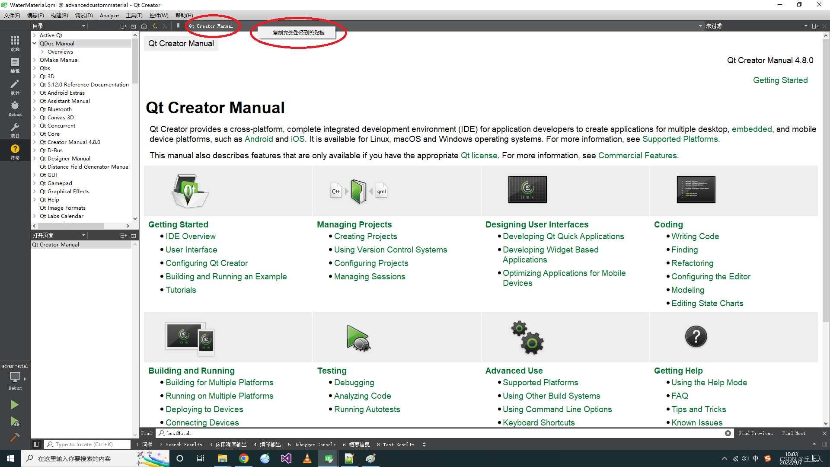830x467 pixels.
Task: Open the Search Results output tab
Action: [x=181, y=445]
